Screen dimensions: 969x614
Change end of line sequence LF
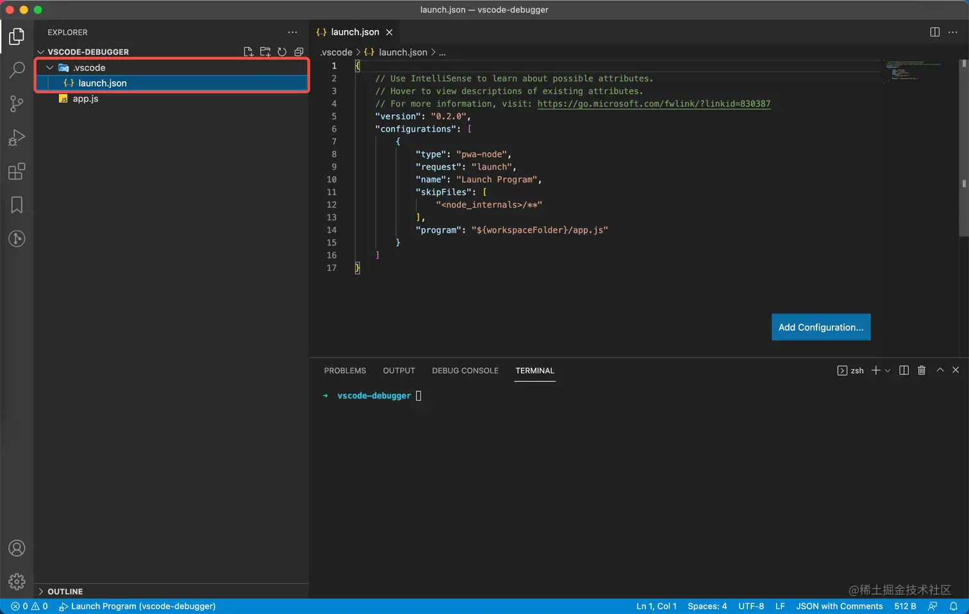tap(780, 606)
